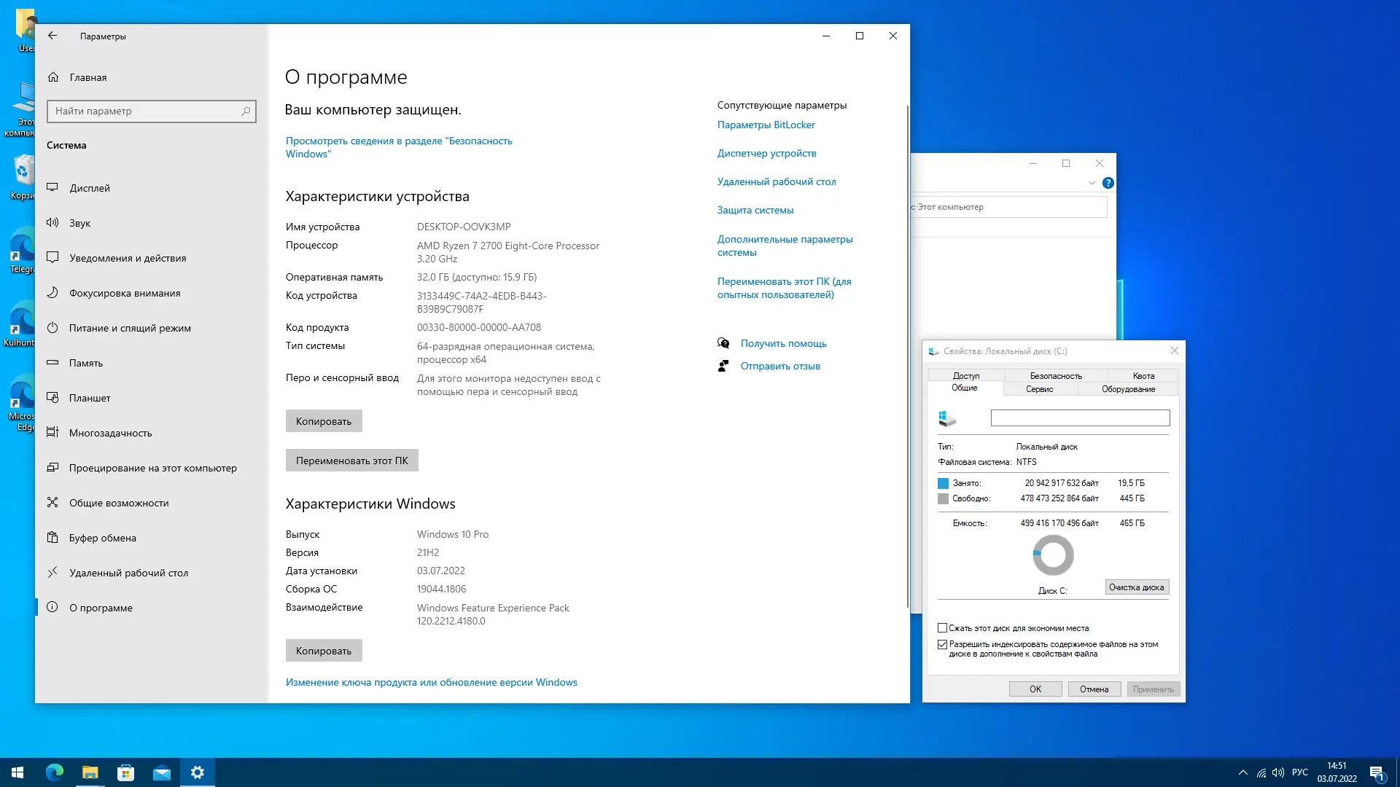Show hidden tray icons chevron
The image size is (1400, 787).
click(1242, 772)
